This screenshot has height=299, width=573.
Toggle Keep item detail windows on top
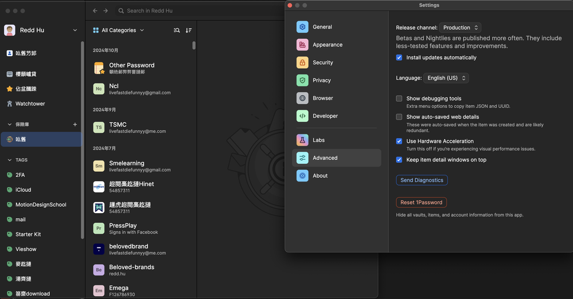click(399, 160)
